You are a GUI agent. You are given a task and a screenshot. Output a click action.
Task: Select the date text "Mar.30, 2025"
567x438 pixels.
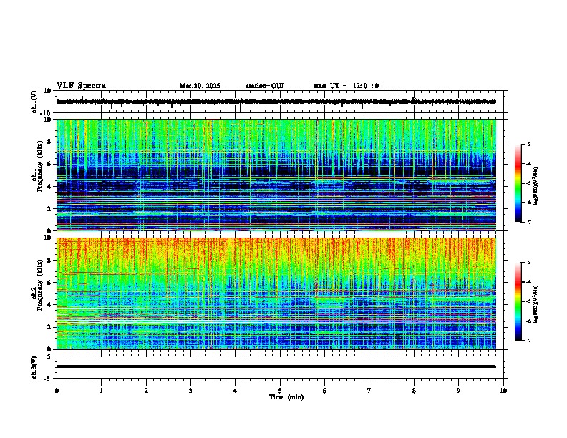[200, 86]
